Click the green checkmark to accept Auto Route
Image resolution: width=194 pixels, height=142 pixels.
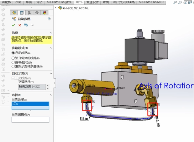[x=14, y=25]
